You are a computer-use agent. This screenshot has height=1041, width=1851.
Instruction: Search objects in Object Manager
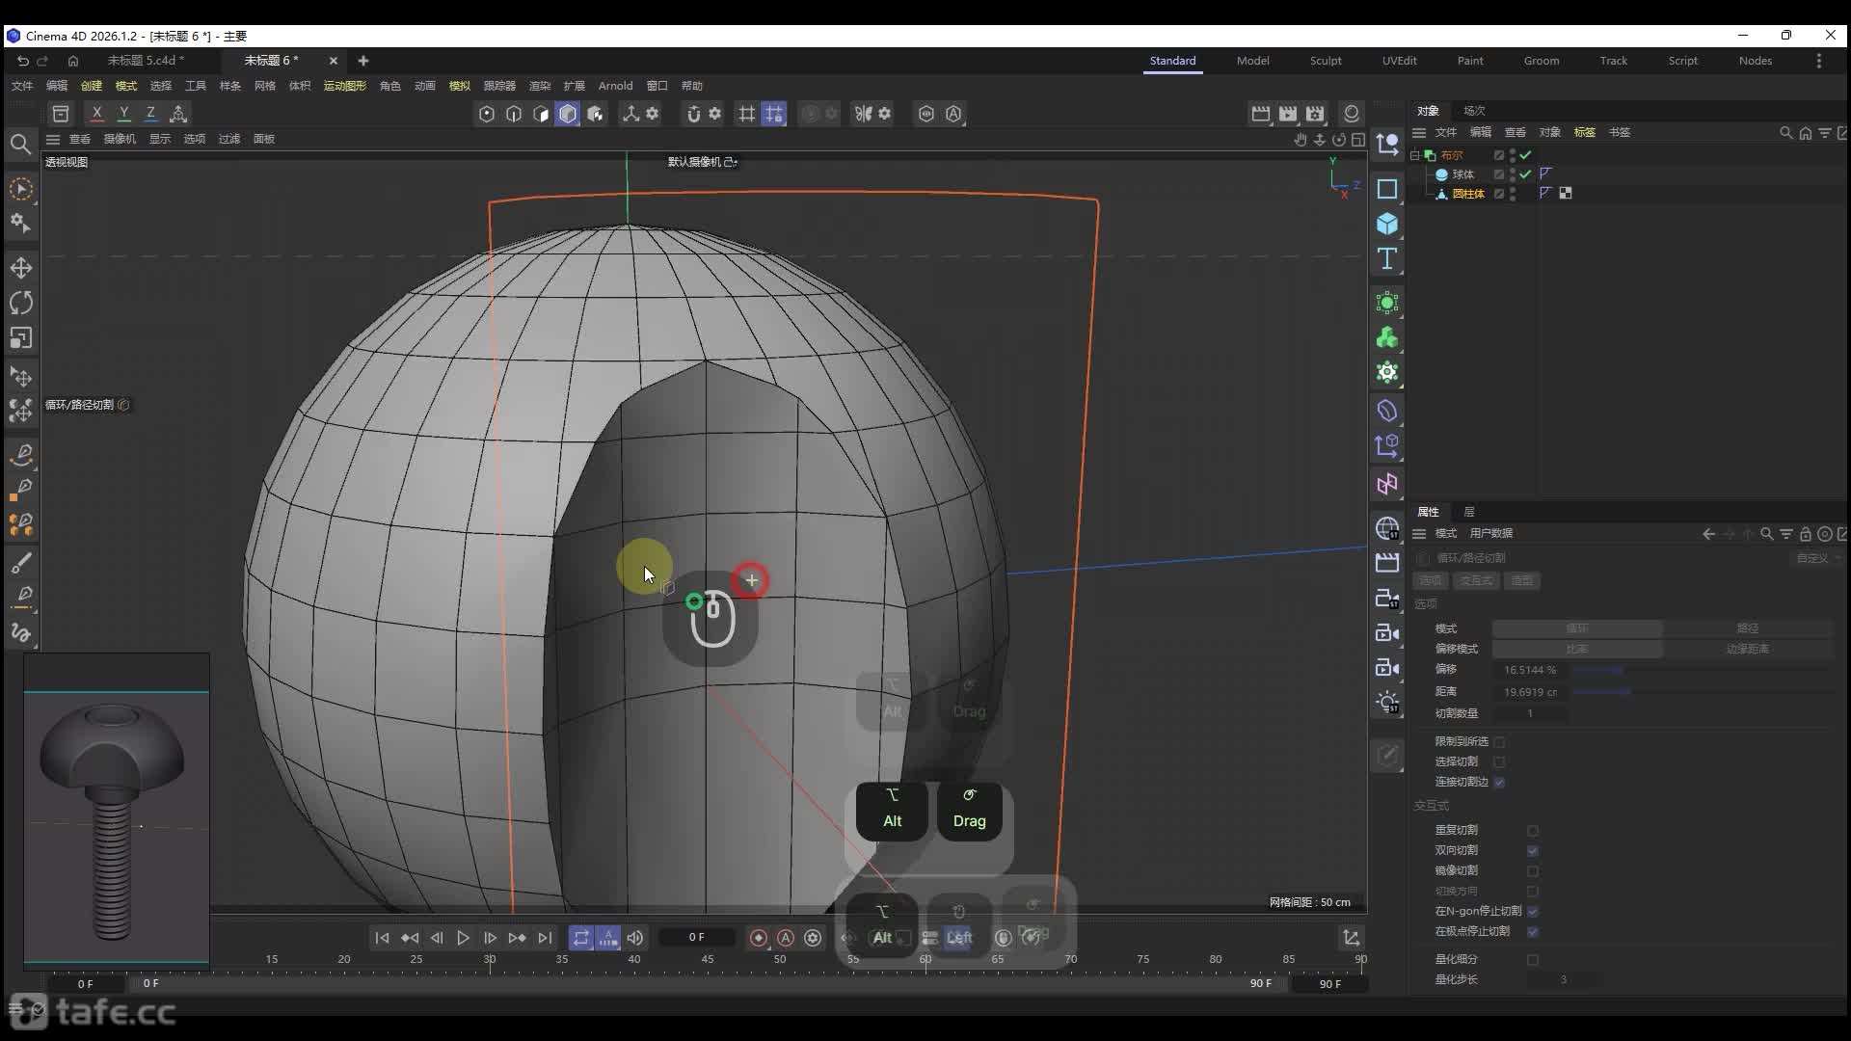point(1785,133)
